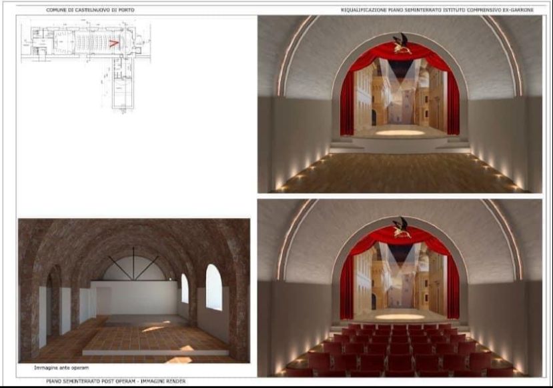The image size is (553, 388).
Task: Click the 'COMUNE DI CASTELNUOVO DI PORTO' header text
Action: 90,10
